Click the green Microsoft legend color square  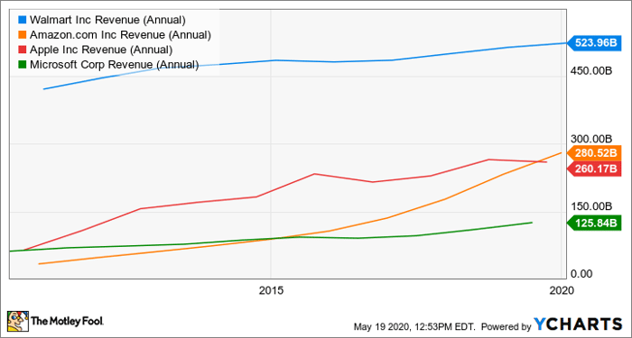click(x=23, y=65)
